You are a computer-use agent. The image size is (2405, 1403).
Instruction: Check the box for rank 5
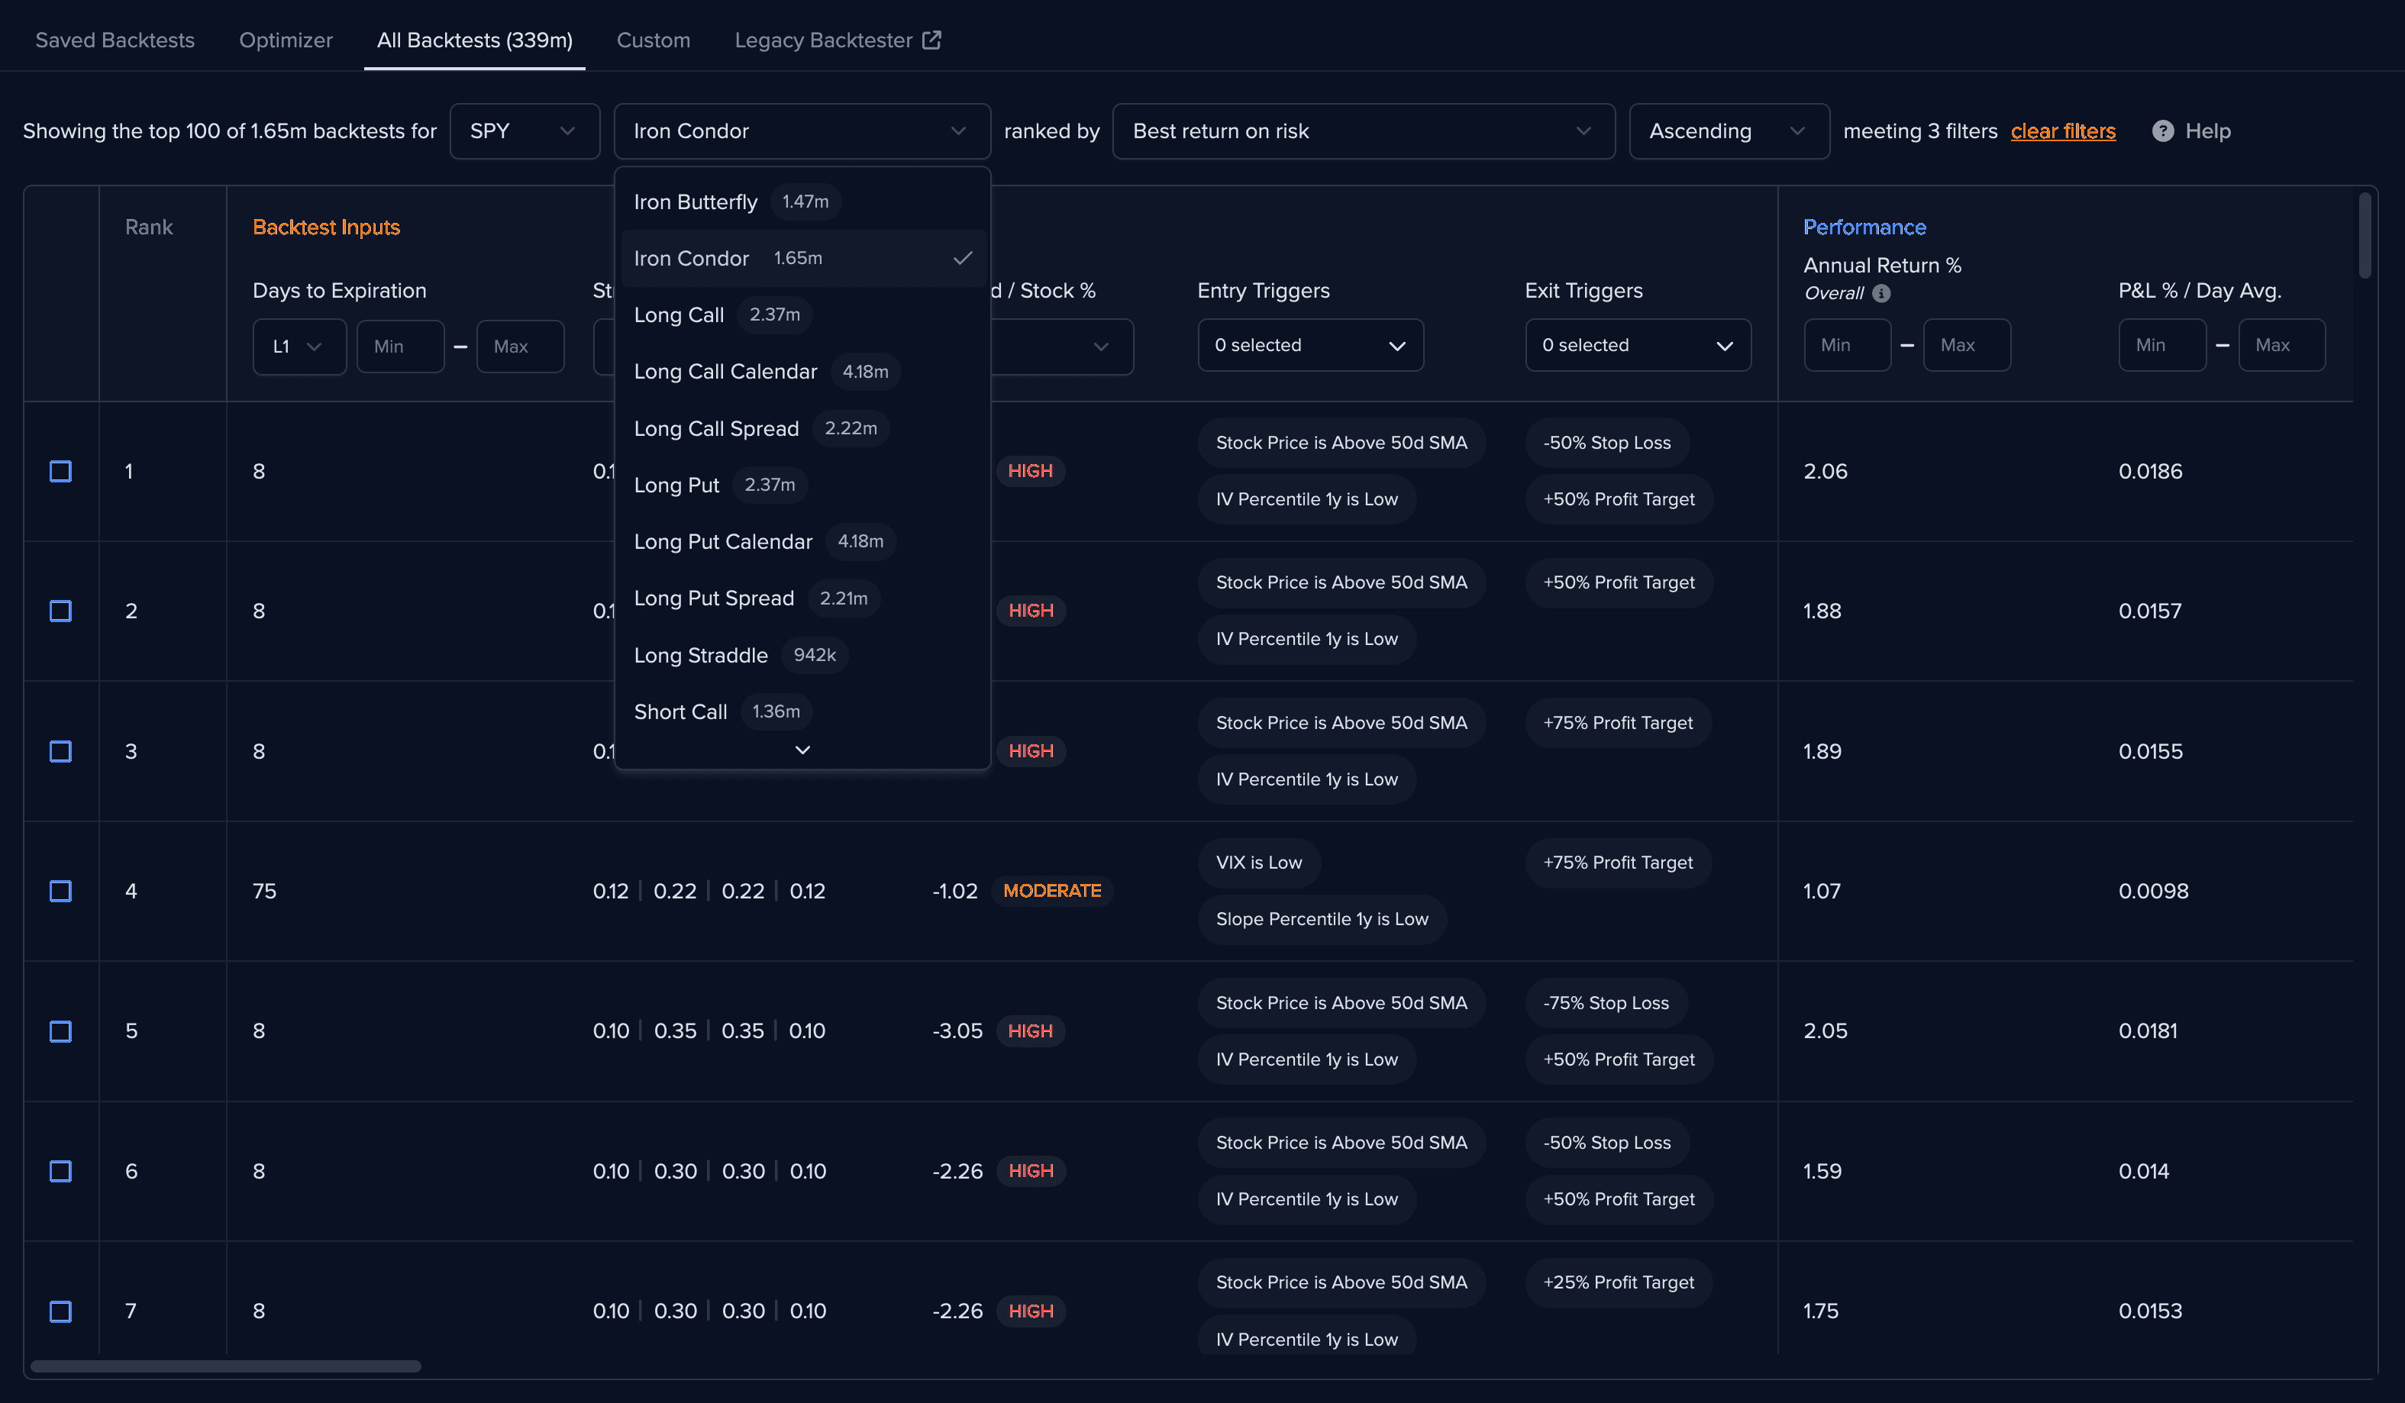click(60, 1030)
